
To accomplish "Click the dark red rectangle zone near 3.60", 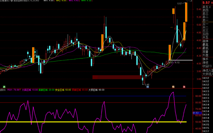I will 117,77.
